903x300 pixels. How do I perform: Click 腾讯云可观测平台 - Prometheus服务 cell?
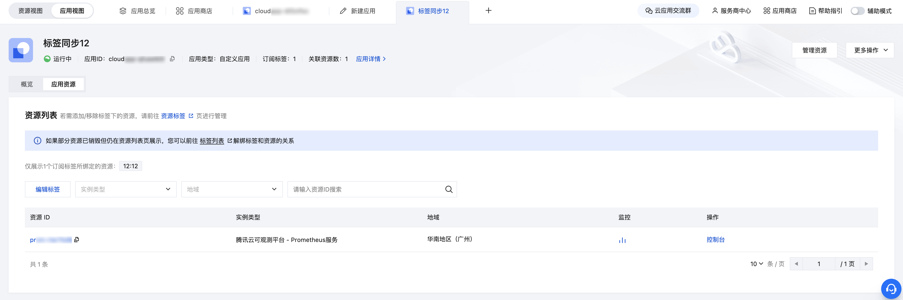tap(287, 239)
